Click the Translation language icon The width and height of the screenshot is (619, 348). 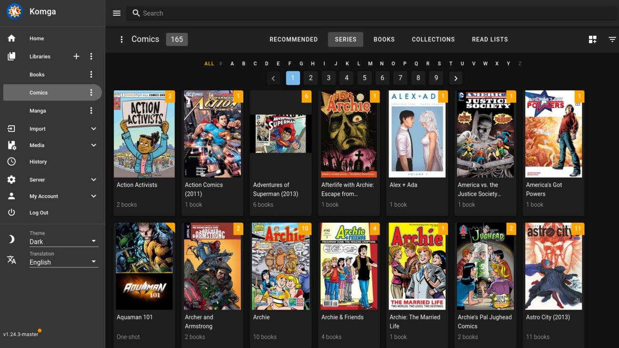coord(11,259)
